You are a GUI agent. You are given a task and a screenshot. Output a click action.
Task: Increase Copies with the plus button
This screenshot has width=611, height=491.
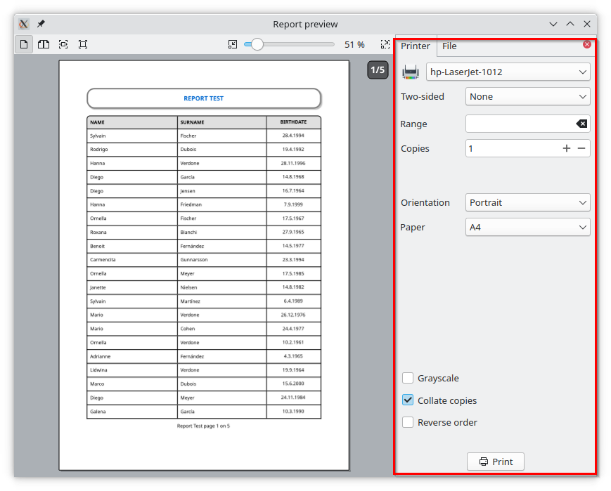pyautogui.click(x=567, y=148)
